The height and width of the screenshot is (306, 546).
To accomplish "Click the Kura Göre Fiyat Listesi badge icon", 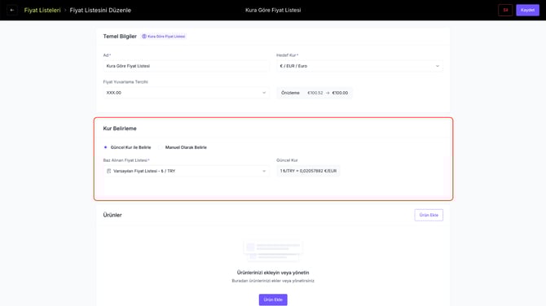I will [x=143, y=36].
